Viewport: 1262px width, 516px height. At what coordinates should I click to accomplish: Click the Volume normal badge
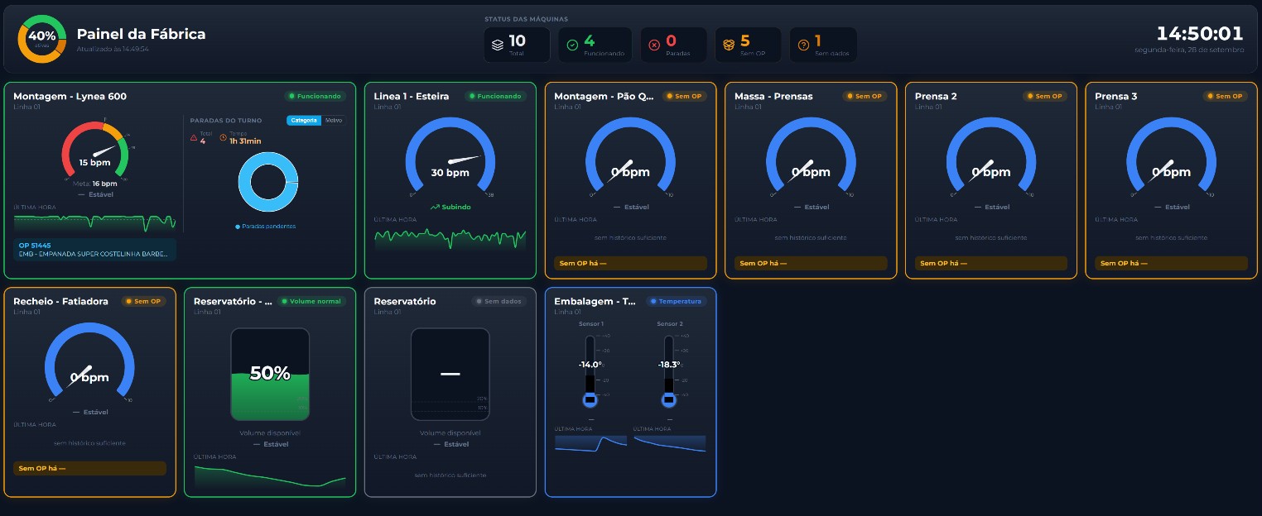[311, 301]
